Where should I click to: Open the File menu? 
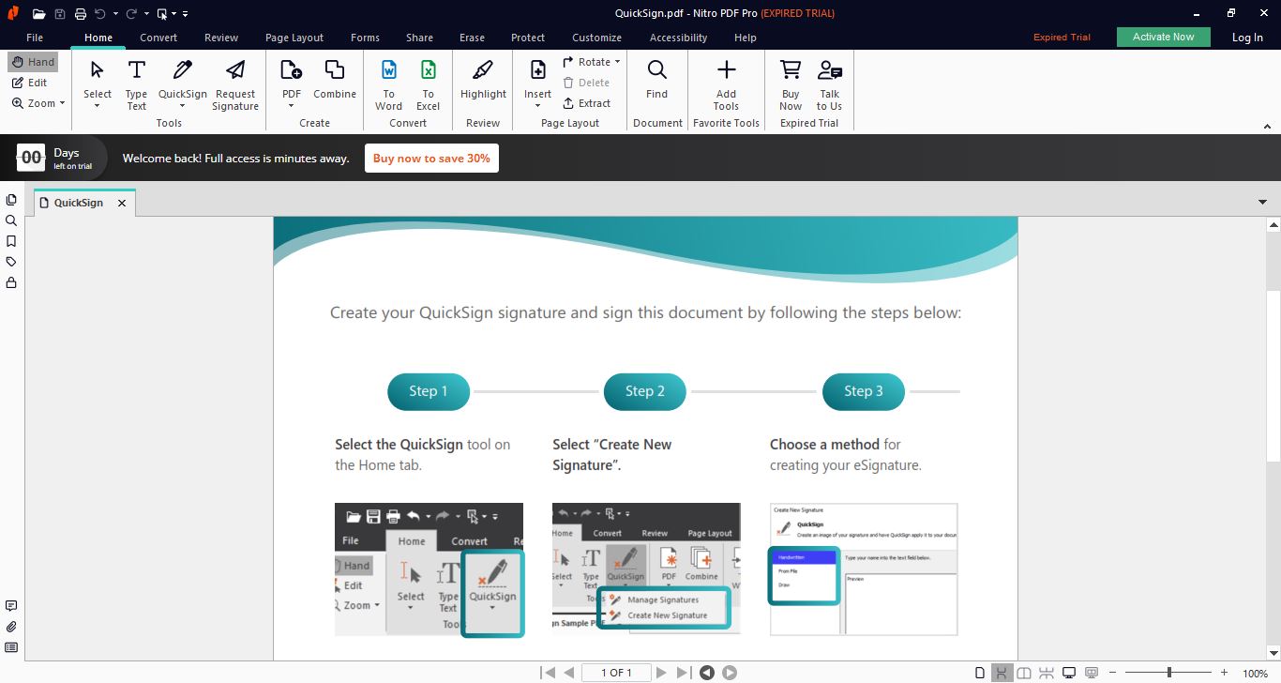point(35,38)
